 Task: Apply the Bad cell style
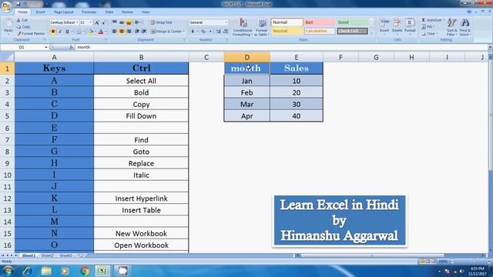(320, 22)
